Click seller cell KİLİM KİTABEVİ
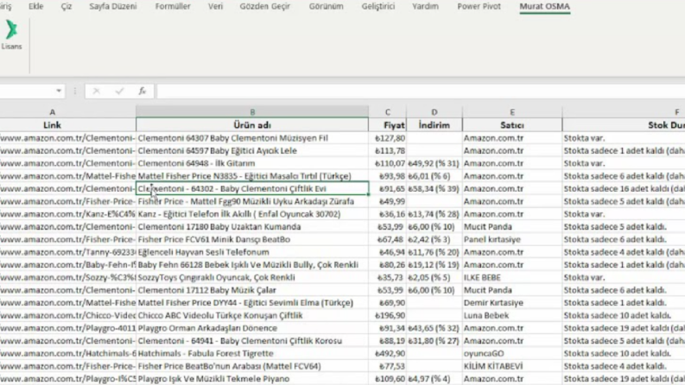Image resolution: width=685 pixels, height=385 pixels. tap(512, 366)
